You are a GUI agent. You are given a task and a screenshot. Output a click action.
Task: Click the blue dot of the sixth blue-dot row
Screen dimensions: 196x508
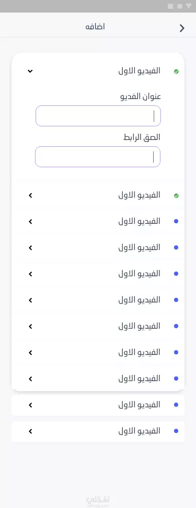point(176,352)
